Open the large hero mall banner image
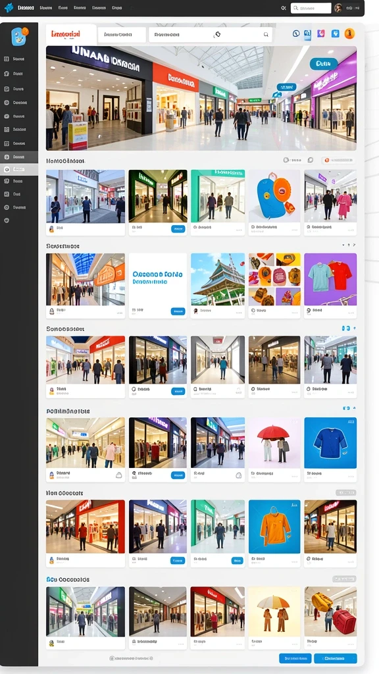The height and width of the screenshot is (674, 379). tap(201, 98)
